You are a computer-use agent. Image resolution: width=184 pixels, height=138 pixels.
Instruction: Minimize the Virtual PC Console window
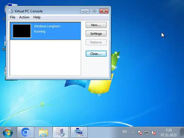click(85, 11)
